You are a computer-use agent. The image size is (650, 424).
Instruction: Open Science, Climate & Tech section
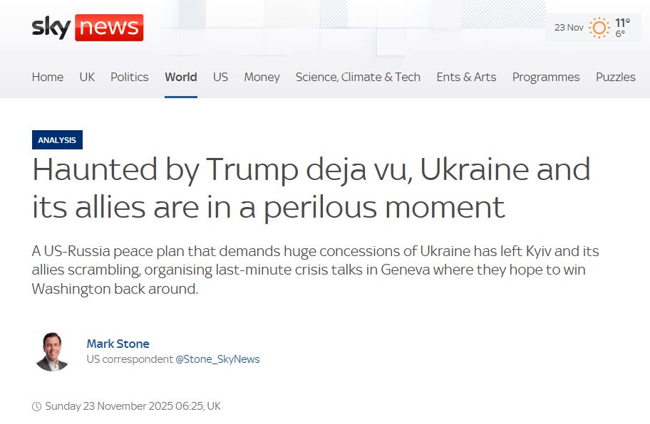pyautogui.click(x=358, y=77)
